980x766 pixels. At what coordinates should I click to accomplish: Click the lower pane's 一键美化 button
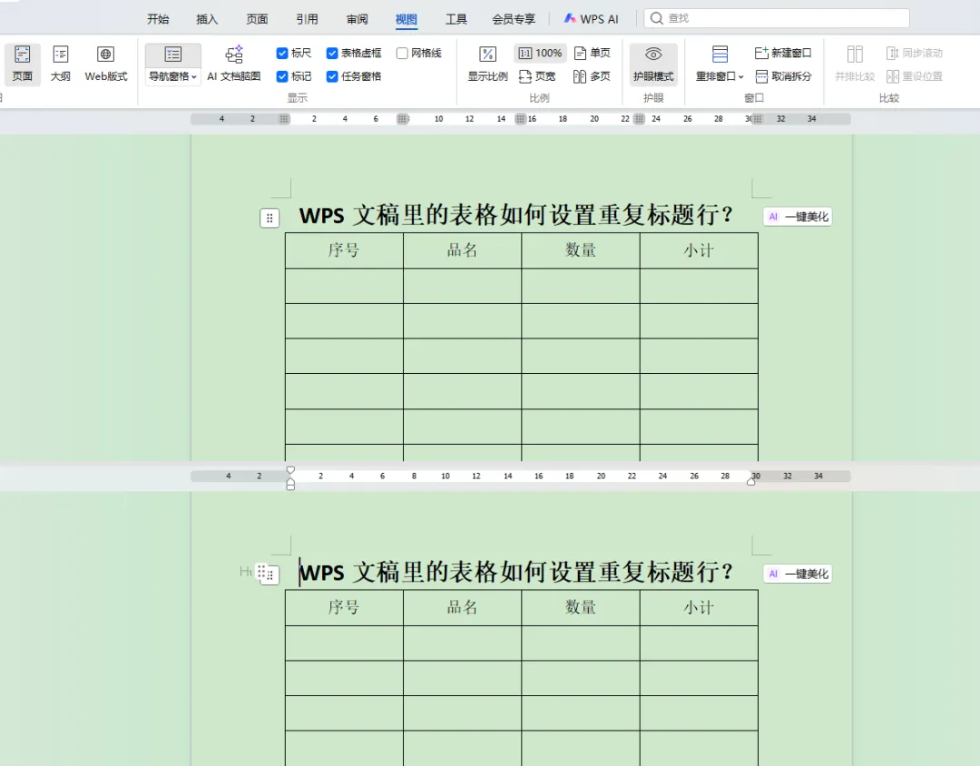click(x=798, y=574)
